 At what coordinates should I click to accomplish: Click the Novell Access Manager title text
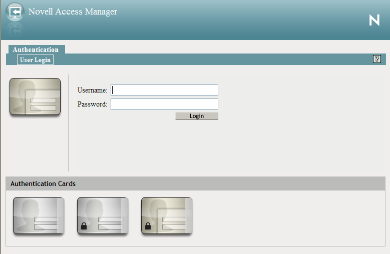pyautogui.click(x=73, y=11)
